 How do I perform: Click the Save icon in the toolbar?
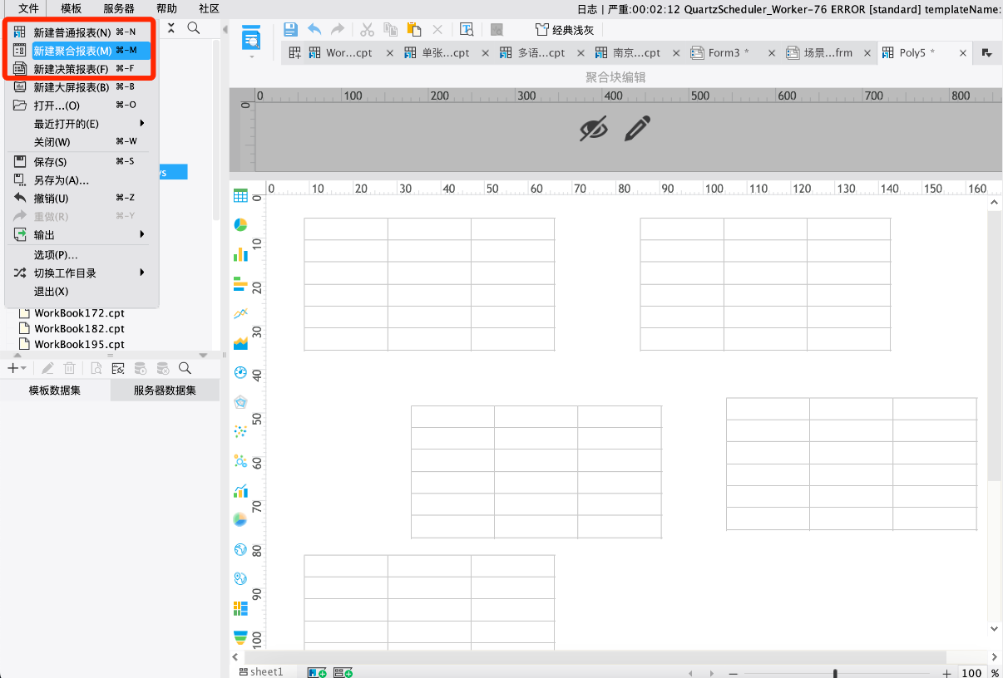pos(291,30)
